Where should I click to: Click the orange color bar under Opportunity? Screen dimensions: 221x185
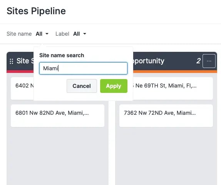pos(175,72)
